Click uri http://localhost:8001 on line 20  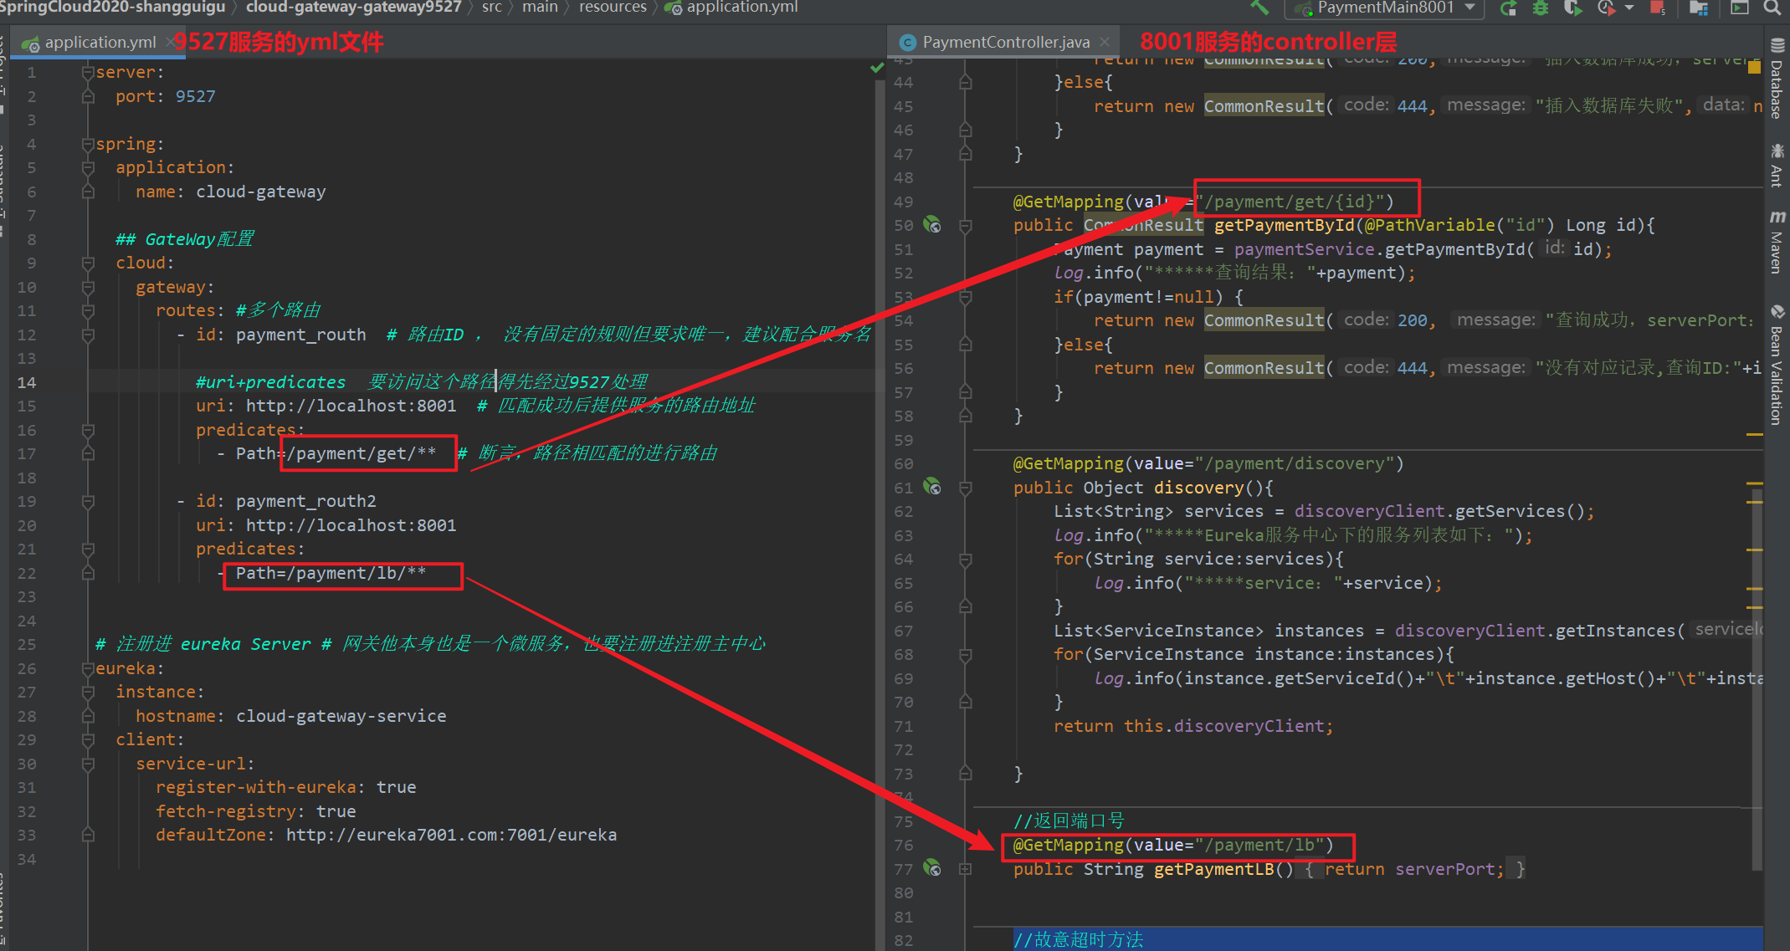click(351, 525)
